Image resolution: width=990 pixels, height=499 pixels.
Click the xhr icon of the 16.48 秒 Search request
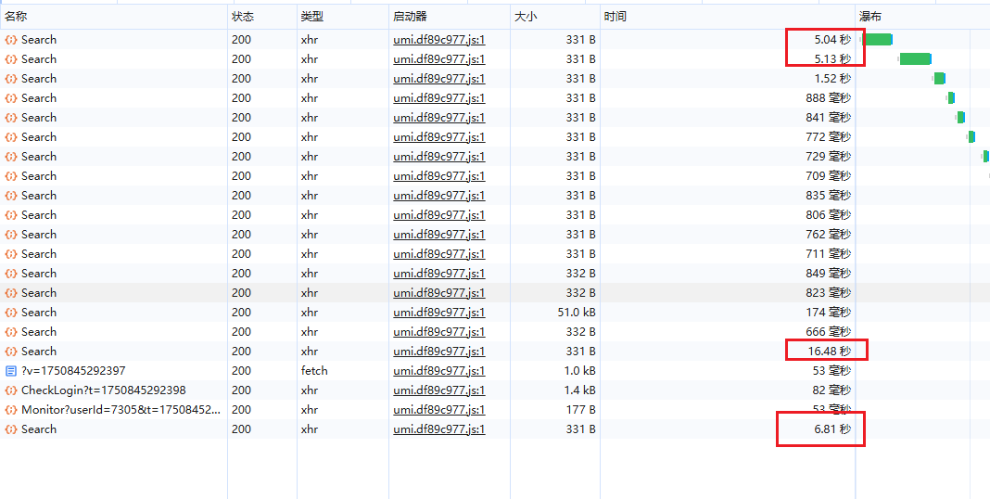point(11,352)
